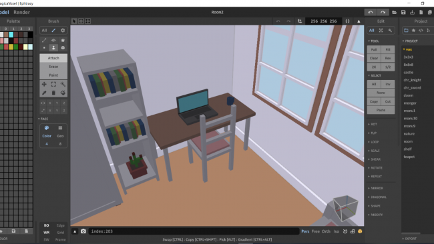Click the Copy button
Image resolution: width=434 pixels, height=244 pixels.
tap(374, 101)
